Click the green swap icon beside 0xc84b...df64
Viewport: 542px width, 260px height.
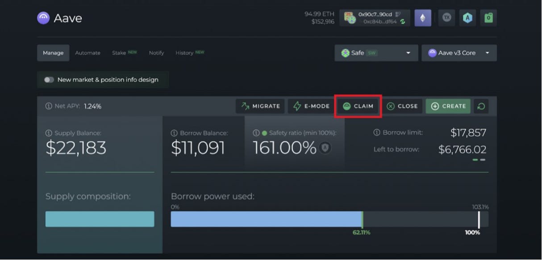(403, 21)
